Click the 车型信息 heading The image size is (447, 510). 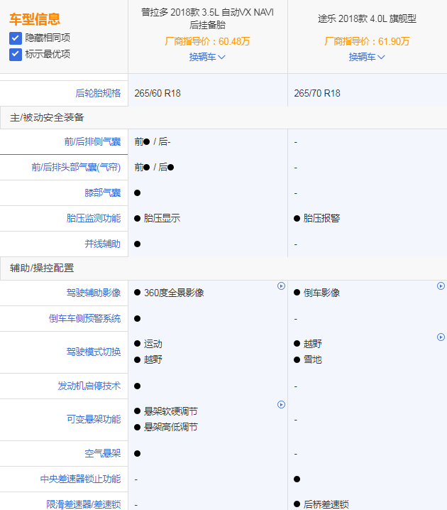pyautogui.click(x=35, y=19)
